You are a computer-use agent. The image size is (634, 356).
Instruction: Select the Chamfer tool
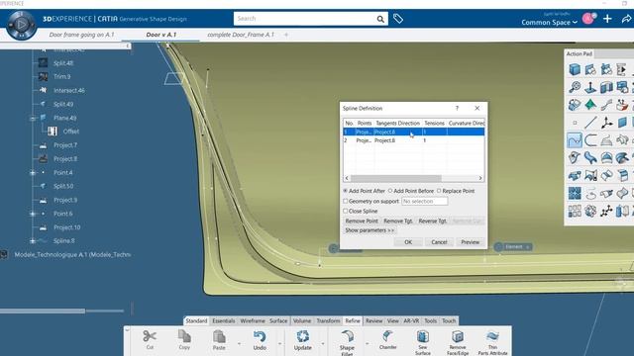387,339
